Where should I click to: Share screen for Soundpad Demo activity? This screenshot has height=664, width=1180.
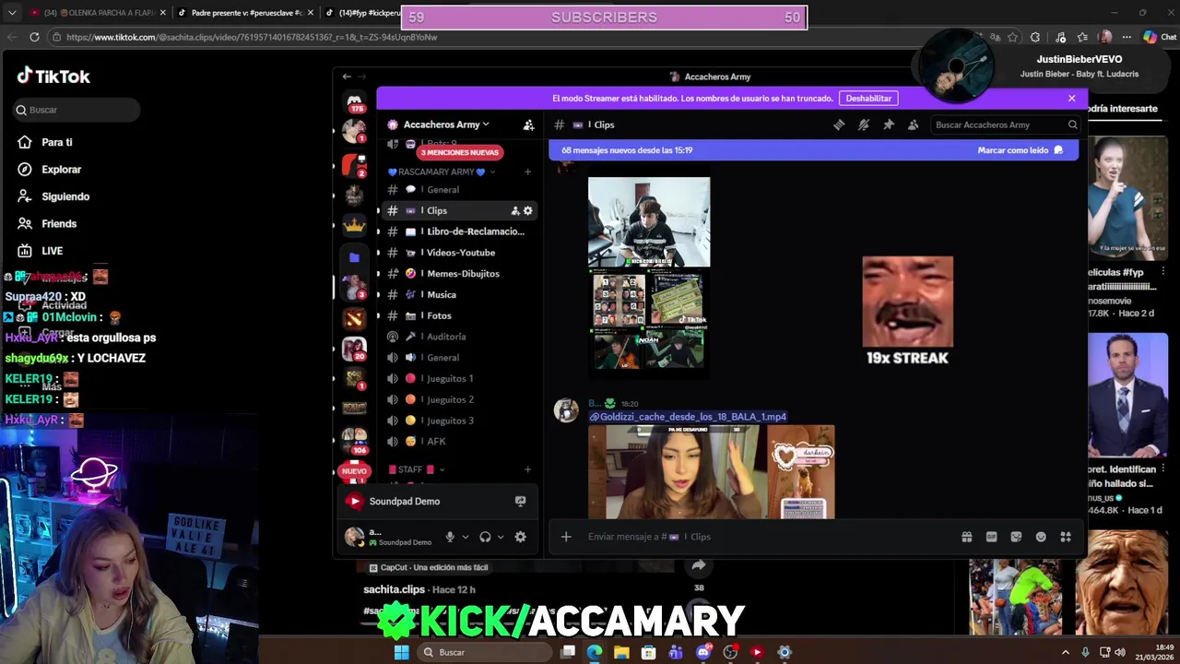point(520,501)
